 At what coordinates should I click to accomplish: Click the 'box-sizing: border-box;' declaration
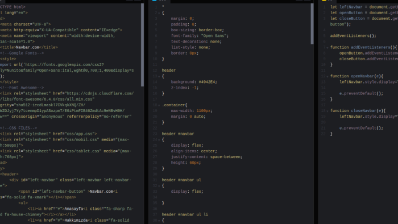point(197,30)
